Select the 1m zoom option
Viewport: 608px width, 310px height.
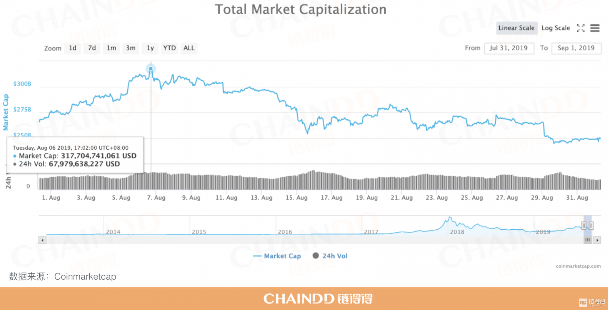(111, 48)
